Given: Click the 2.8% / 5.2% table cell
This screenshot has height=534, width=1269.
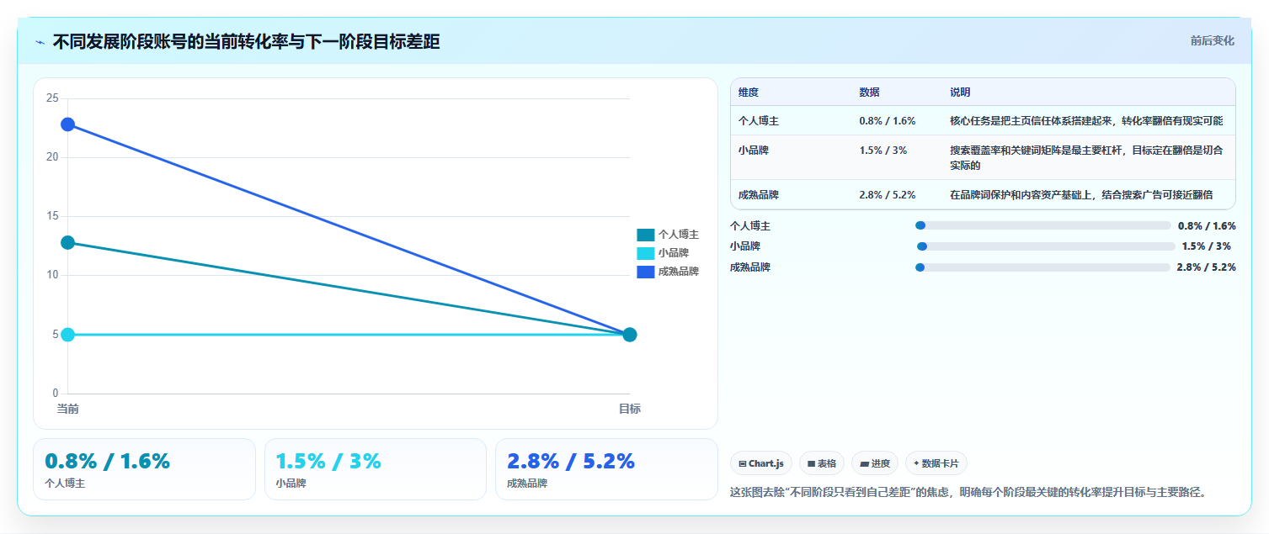Looking at the screenshot, I should point(888,195).
